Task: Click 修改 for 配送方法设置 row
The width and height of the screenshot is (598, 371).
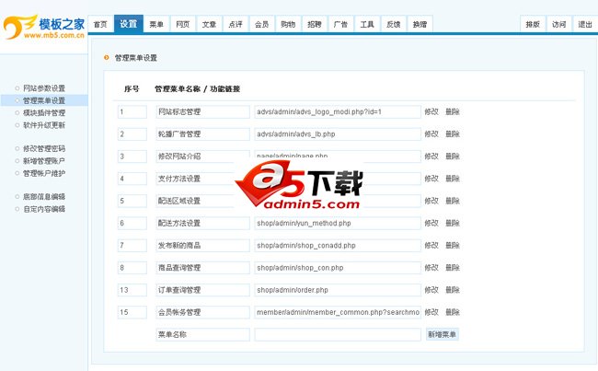Action: point(431,223)
